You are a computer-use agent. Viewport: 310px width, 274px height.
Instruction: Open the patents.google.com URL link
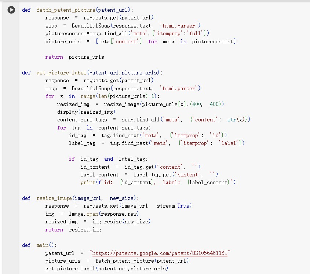pyautogui.click(x=160, y=253)
